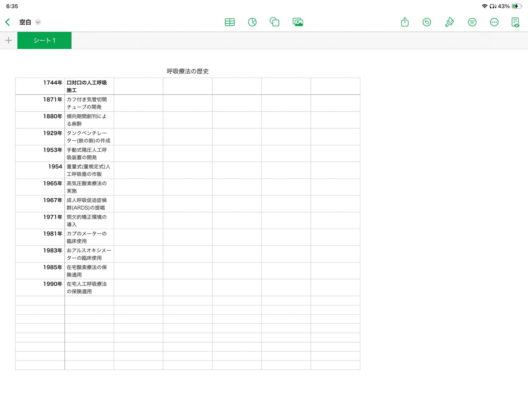Add a new sheet with plus button
The width and height of the screenshot is (528, 396).
9,40
